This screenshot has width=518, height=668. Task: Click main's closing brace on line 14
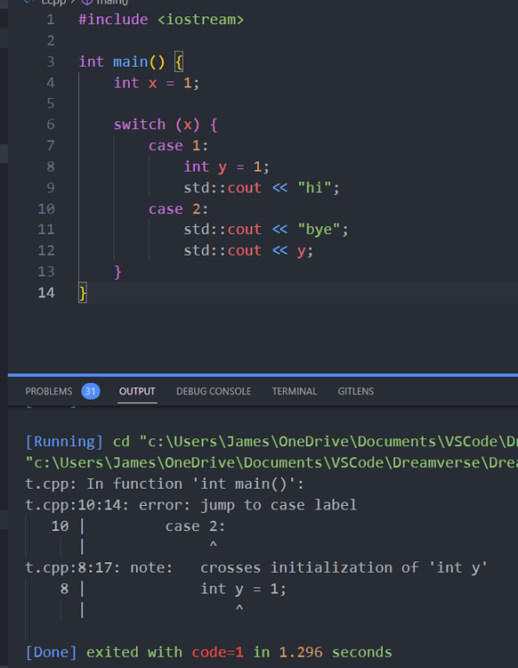[x=83, y=293]
